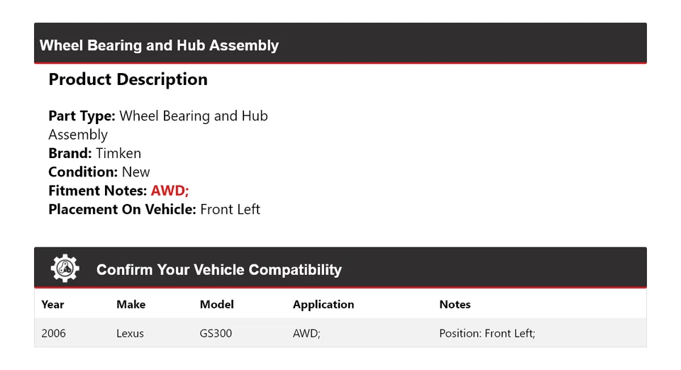
Task: Click the Year column header
Action: [x=52, y=305]
